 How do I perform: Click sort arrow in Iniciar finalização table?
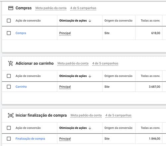pos(90,128)
